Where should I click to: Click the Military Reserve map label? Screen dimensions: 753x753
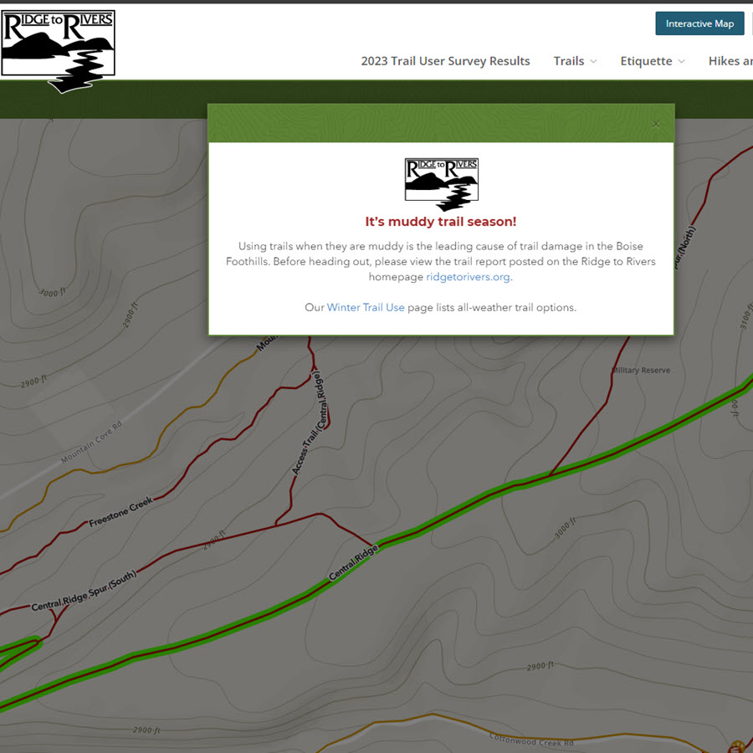pos(641,371)
